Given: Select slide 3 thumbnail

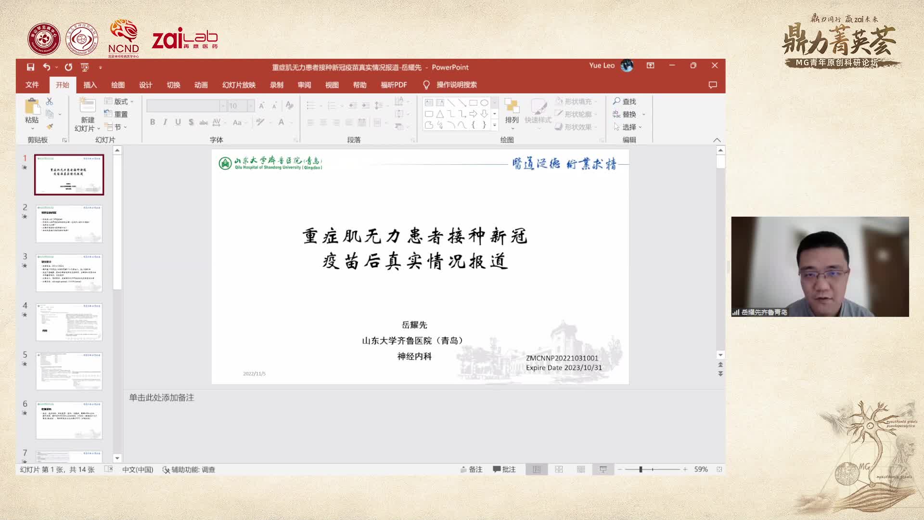Looking at the screenshot, I should 69,273.
